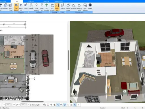Select the Drehen rotate tool
The height and width of the screenshot is (109, 145).
6,6
